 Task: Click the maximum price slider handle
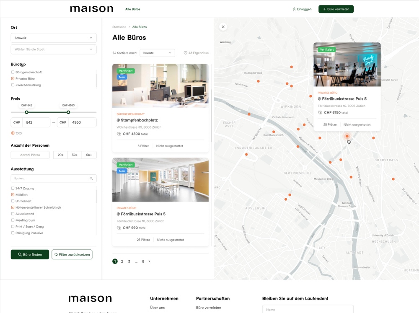[68, 112]
